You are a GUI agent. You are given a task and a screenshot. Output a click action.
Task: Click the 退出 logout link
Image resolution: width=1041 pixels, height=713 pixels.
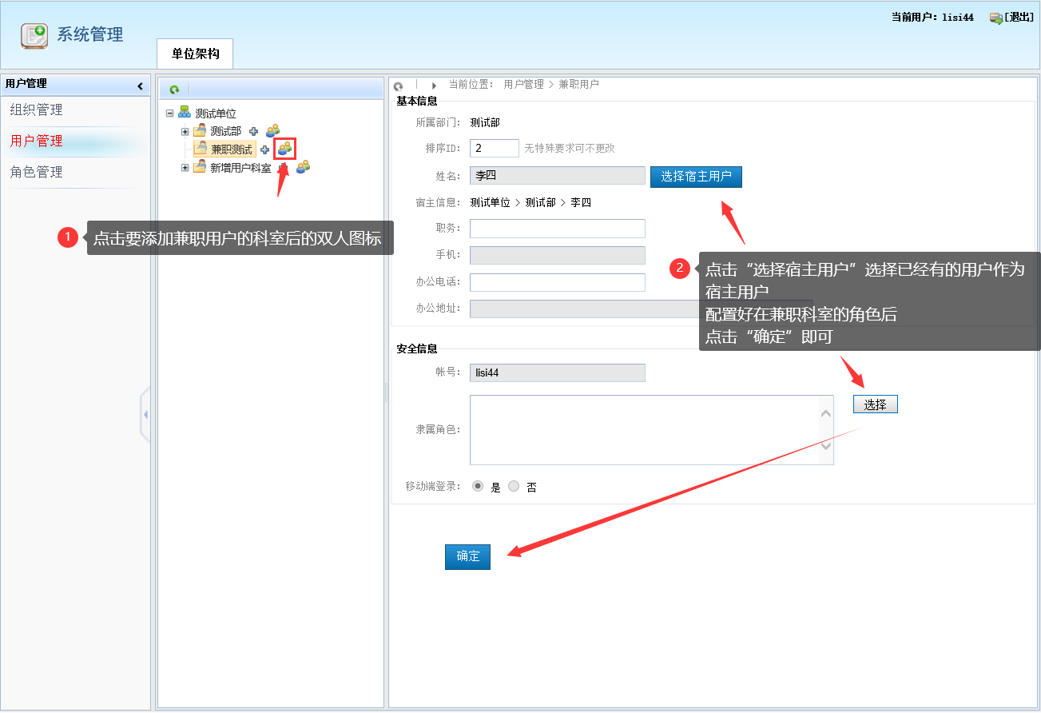[1019, 18]
